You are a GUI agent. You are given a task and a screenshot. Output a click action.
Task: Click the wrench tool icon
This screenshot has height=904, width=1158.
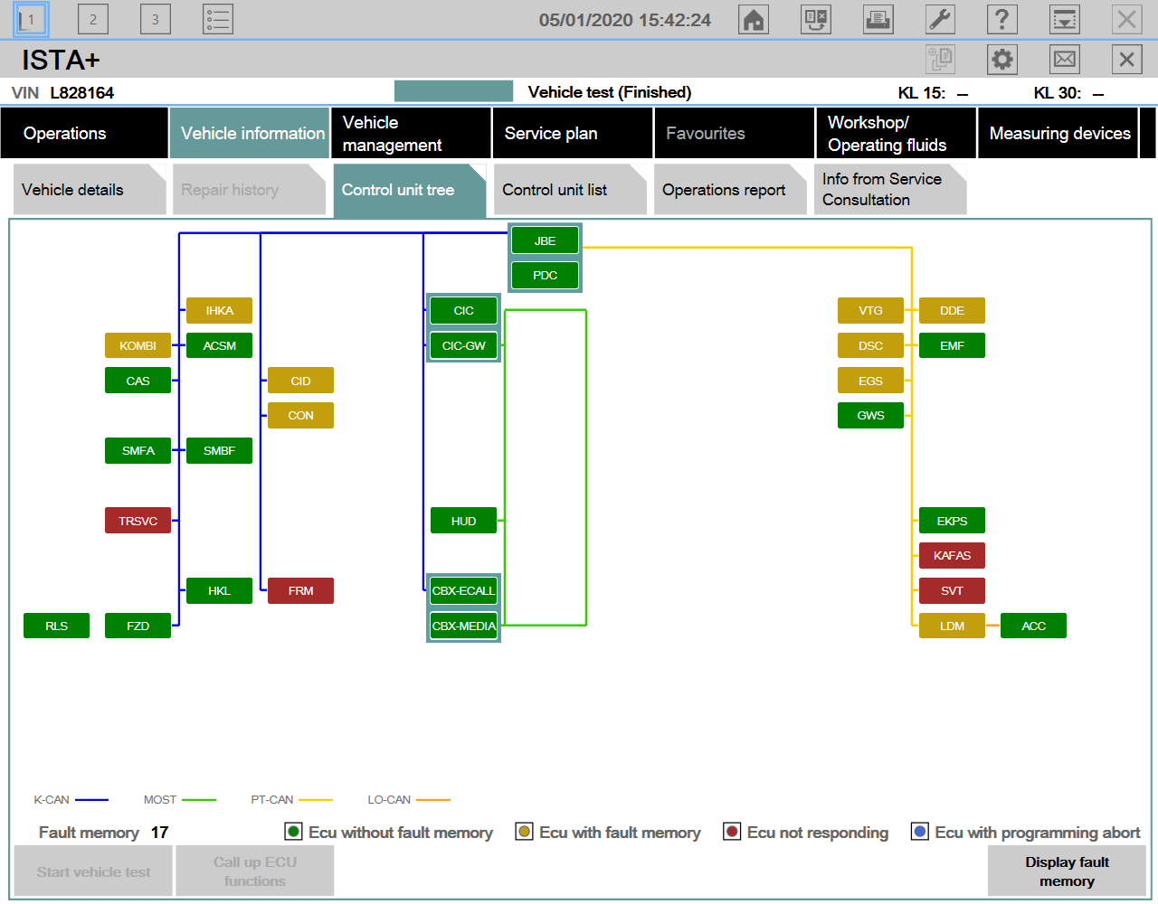(x=940, y=19)
